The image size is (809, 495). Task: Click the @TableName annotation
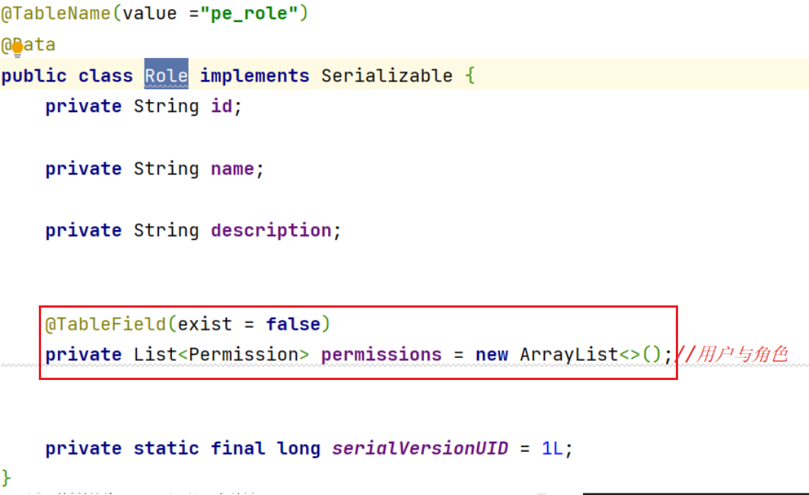[x=56, y=14]
